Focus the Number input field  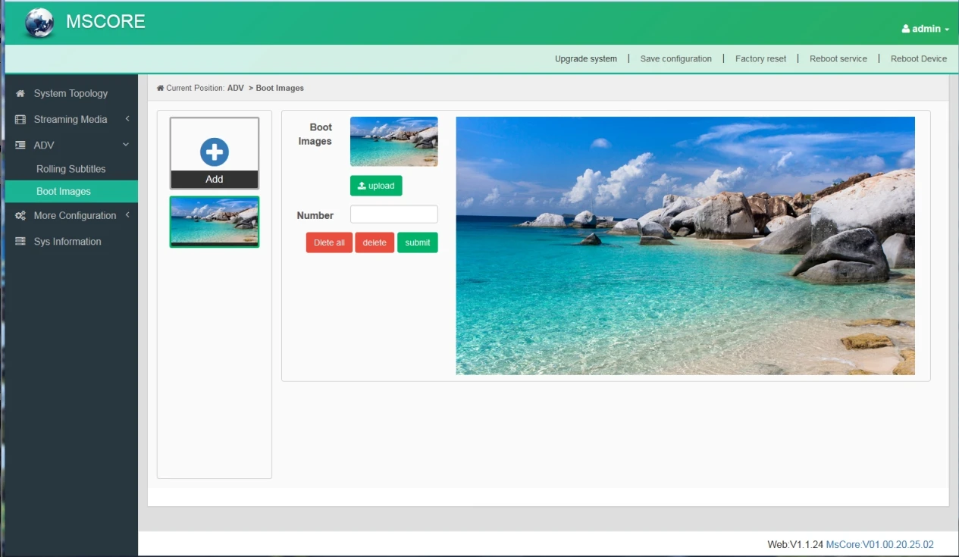(x=393, y=214)
